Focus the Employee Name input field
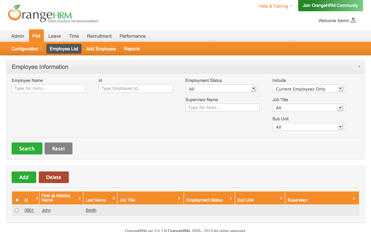Image resolution: width=371 pixels, height=232 pixels. pos(49,88)
